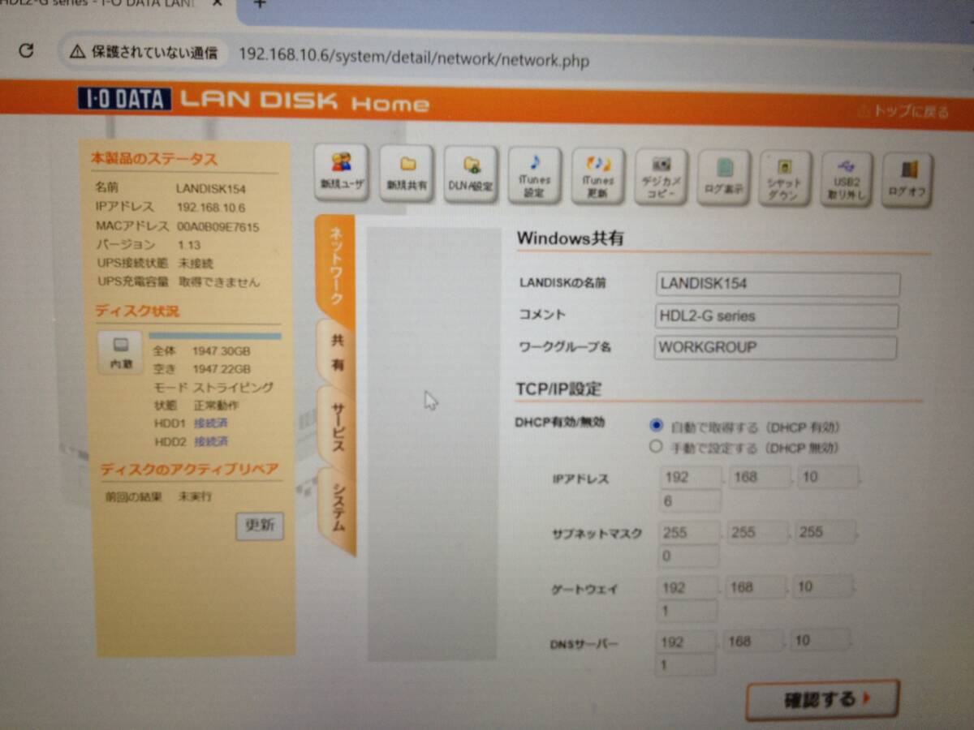Open the DLNA設定 icon button
The width and height of the screenshot is (974, 730).
[471, 174]
